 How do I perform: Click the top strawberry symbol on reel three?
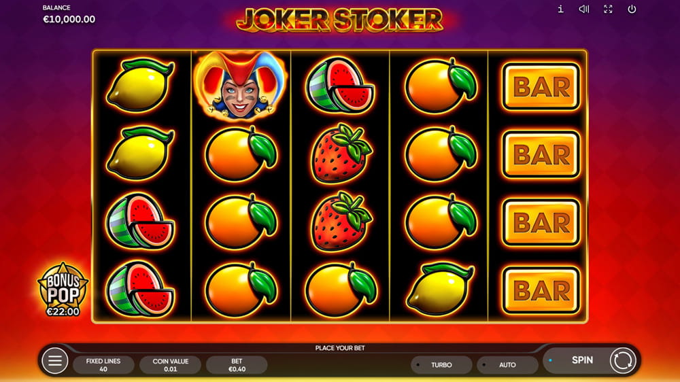tap(341, 154)
